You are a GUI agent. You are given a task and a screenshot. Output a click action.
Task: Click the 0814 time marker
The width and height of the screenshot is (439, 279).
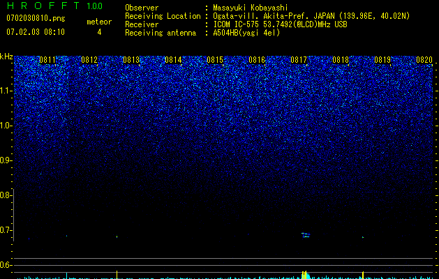[173, 60]
